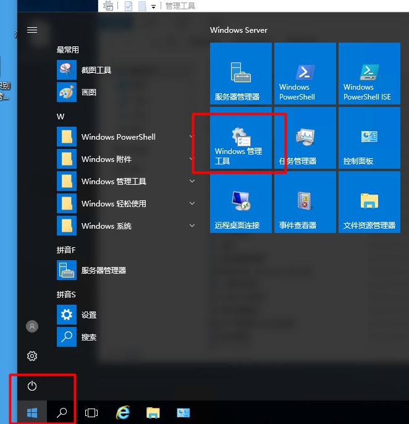This screenshot has width=409, height=424.
Task: Expand Windows PowerShell folder chevron
Action: pyautogui.click(x=192, y=137)
